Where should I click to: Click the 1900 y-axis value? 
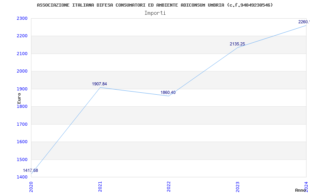(x=22, y=89)
